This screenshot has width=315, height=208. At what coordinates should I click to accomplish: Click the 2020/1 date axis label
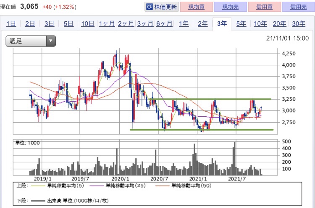pyautogui.click(x=121, y=179)
